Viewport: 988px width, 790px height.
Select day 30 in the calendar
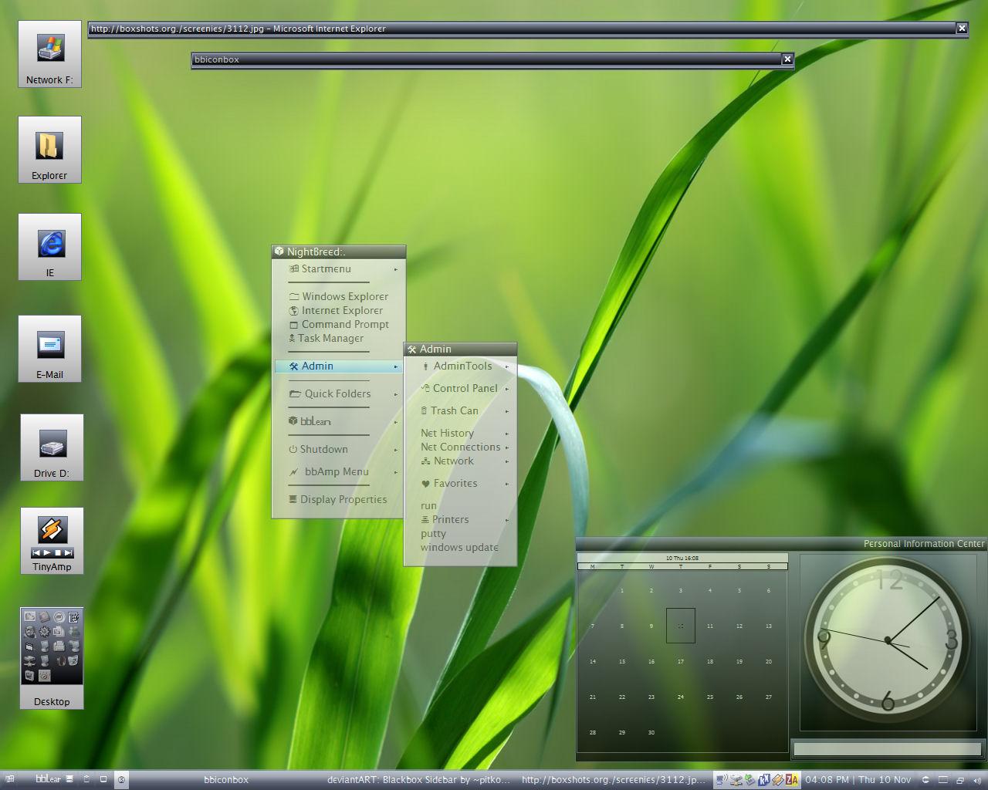(651, 732)
